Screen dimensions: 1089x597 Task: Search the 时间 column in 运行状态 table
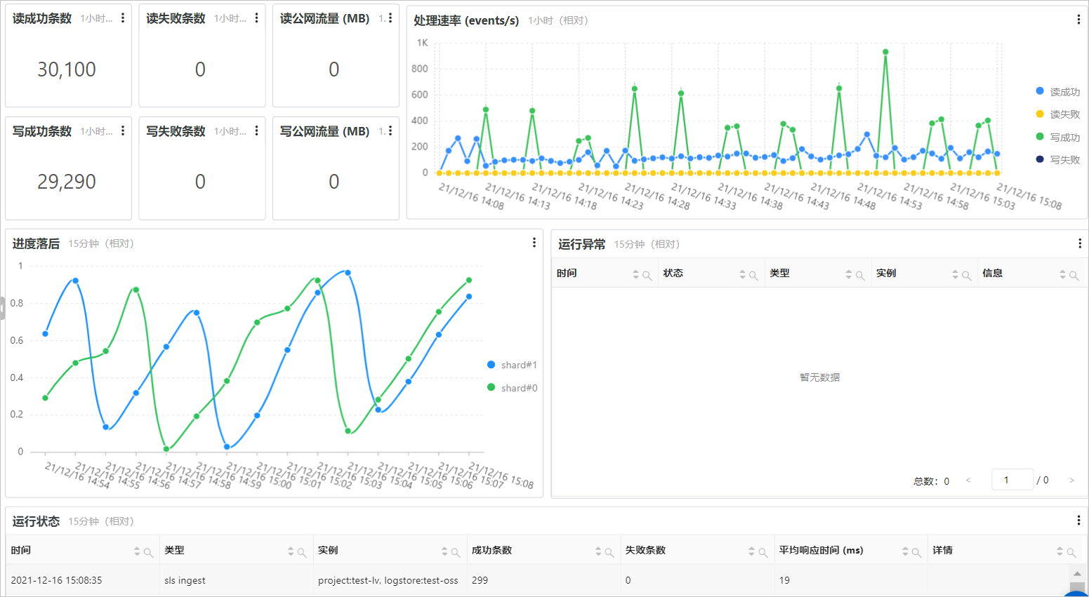tap(148, 552)
